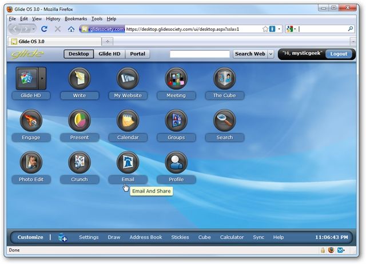The height and width of the screenshot is (264, 366).
Task: Open a new tab with plus button
Action: point(108,42)
